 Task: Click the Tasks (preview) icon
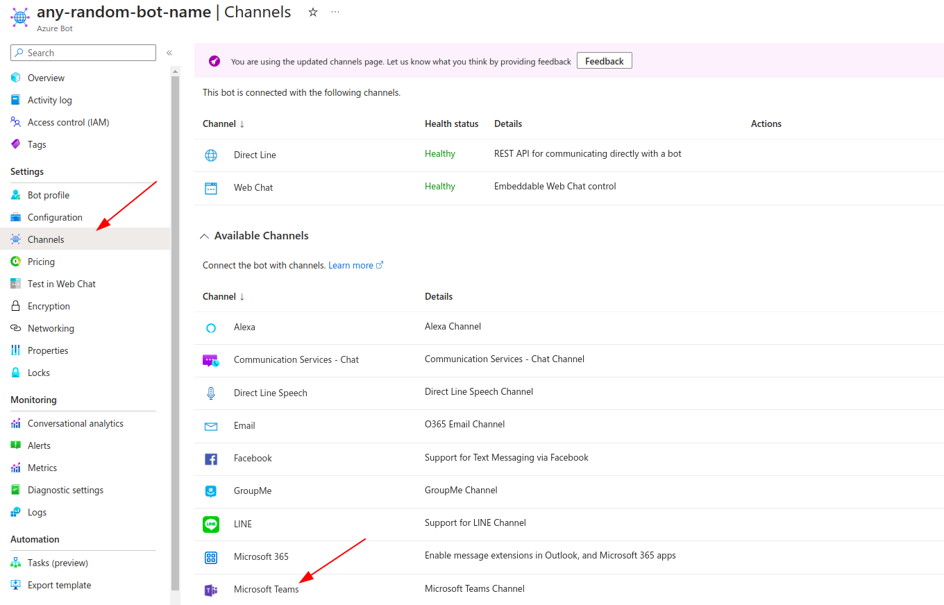coord(16,563)
